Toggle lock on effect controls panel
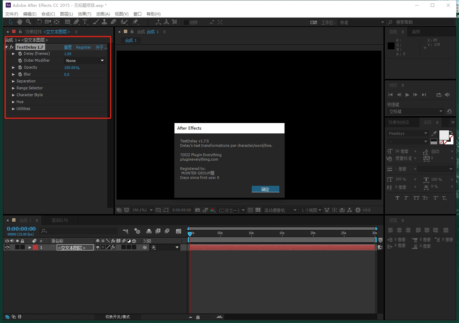459x323 pixels. pos(20,31)
